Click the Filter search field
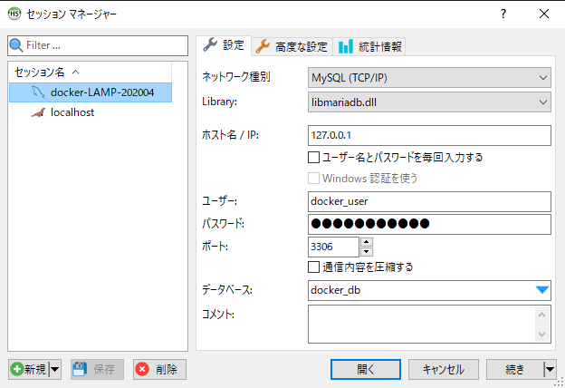This screenshot has width=565, height=388. pyautogui.click(x=98, y=45)
